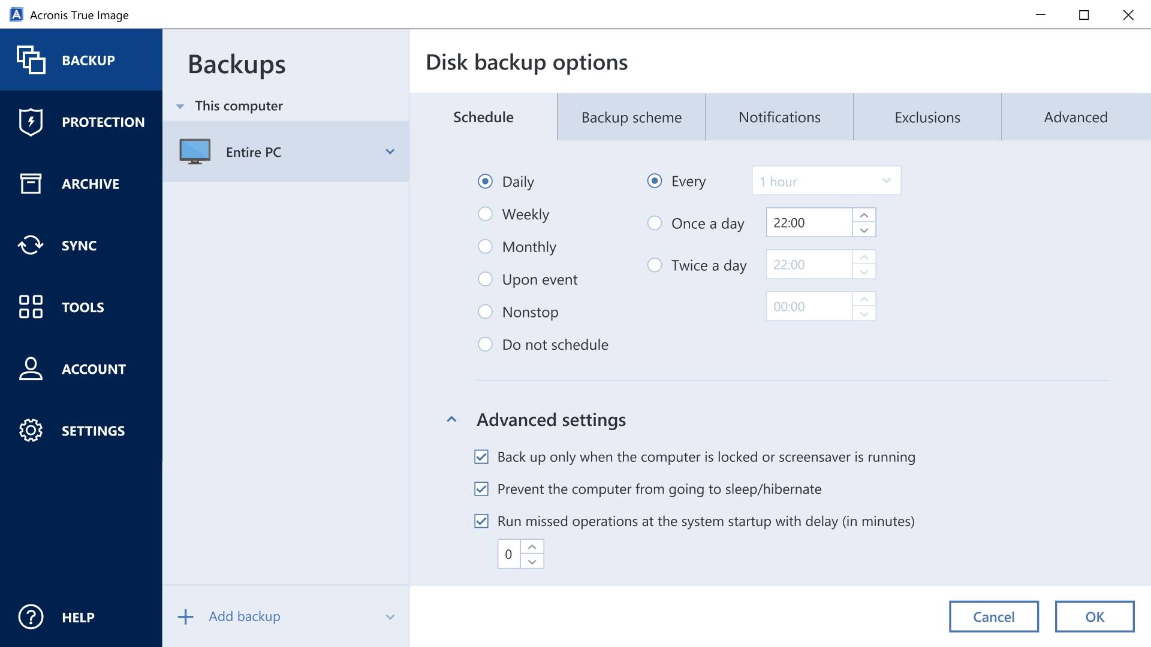Click the Help icon
The image size is (1151, 647).
coord(31,616)
